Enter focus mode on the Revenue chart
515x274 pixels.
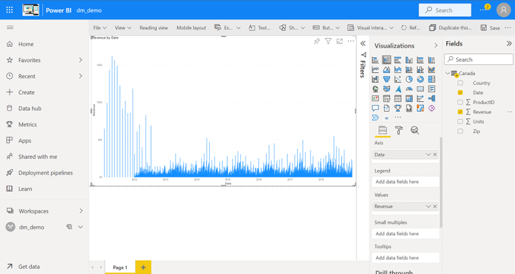(x=340, y=41)
